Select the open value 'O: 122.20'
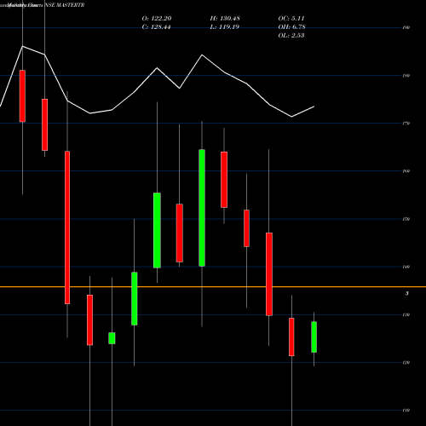This screenshot has height=426, width=426. click(157, 19)
